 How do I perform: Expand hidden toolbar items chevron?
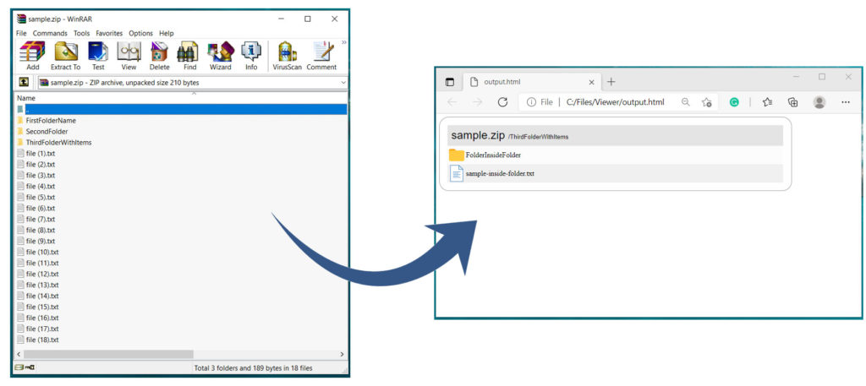343,42
